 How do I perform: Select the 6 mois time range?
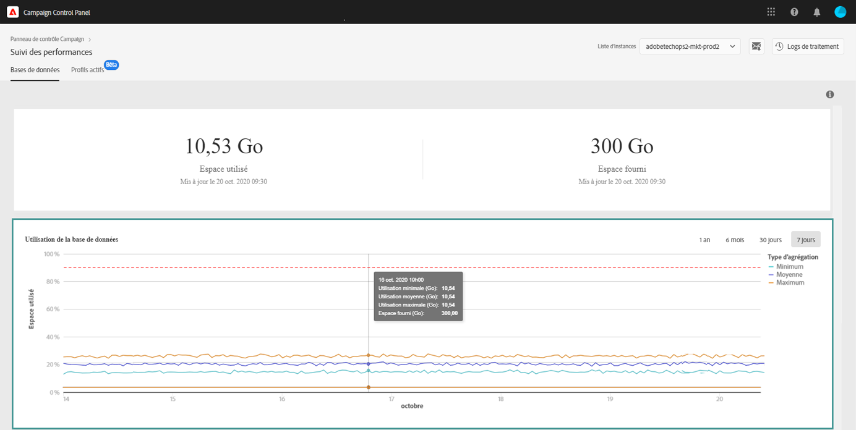point(735,240)
